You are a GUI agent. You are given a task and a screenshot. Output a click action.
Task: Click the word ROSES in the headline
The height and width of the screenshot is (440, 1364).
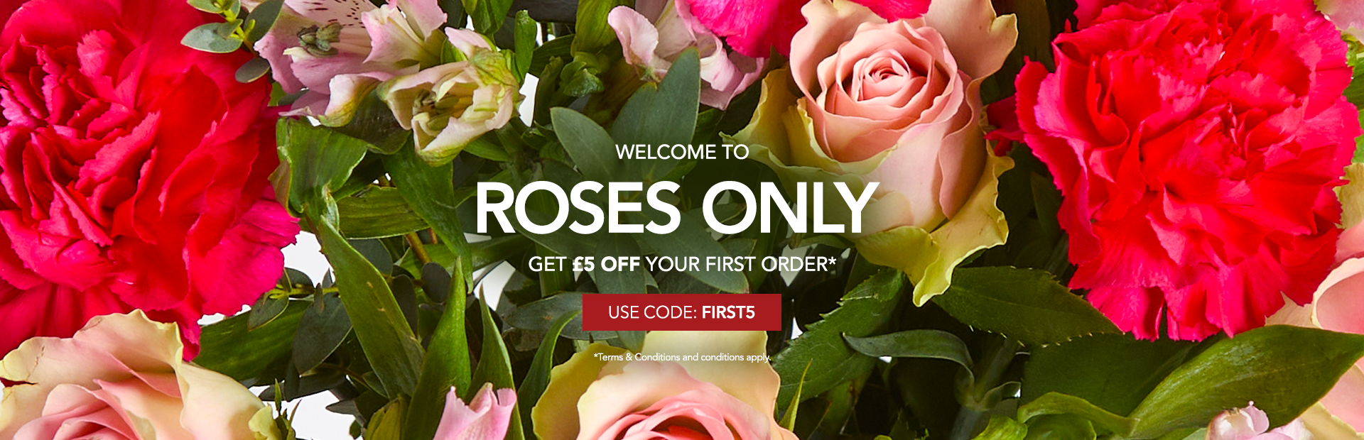point(578,207)
